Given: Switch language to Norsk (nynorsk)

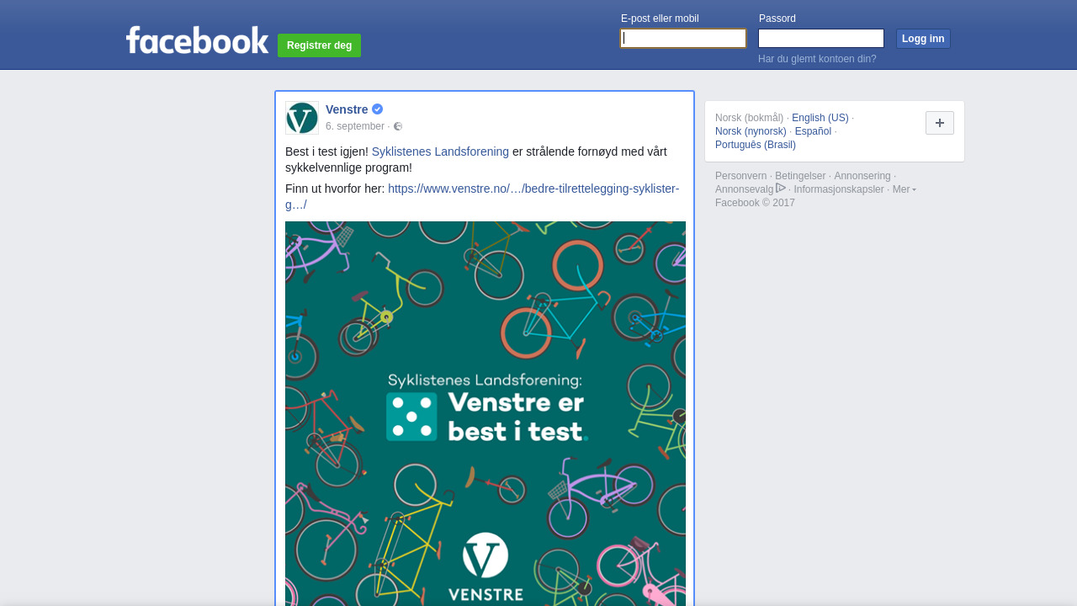Looking at the screenshot, I should pos(751,131).
